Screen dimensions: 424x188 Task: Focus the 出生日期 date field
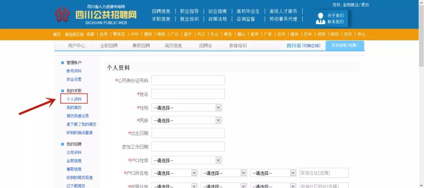click(188, 133)
